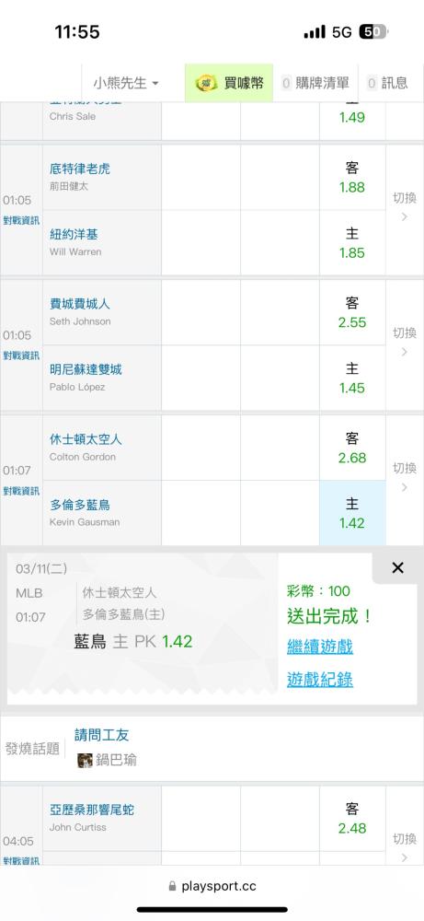
Task: Click the 繼續遊戲 link
Action: pos(320,647)
